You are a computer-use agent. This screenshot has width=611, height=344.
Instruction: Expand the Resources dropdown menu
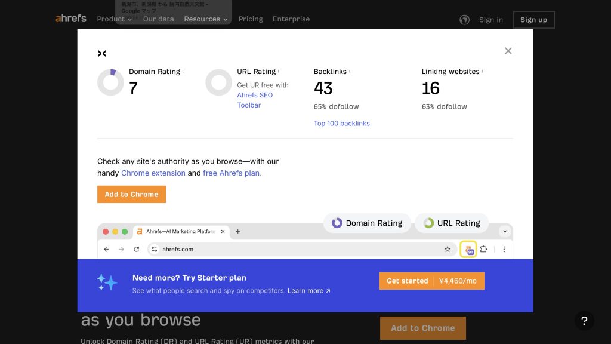coord(206,19)
